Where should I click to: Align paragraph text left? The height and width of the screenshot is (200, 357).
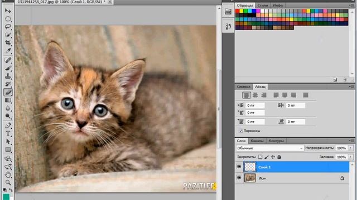click(x=247, y=95)
